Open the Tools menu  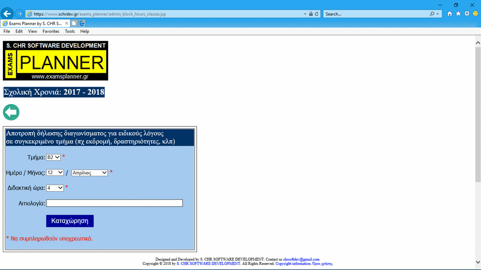[x=70, y=31]
